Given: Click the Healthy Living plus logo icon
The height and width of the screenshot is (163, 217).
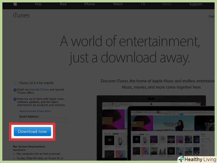Looking at the screenshot, I should [181, 159].
